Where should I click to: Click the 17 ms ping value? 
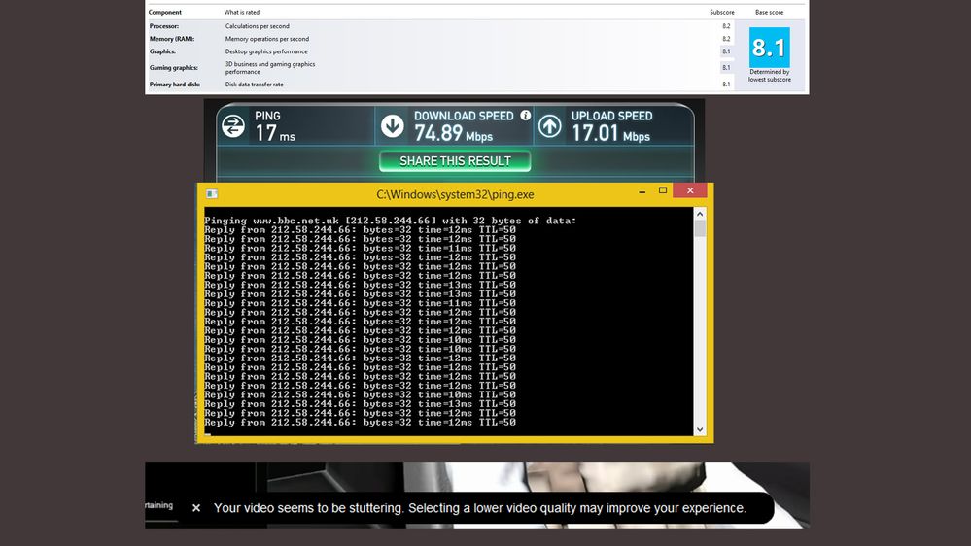coord(275,133)
